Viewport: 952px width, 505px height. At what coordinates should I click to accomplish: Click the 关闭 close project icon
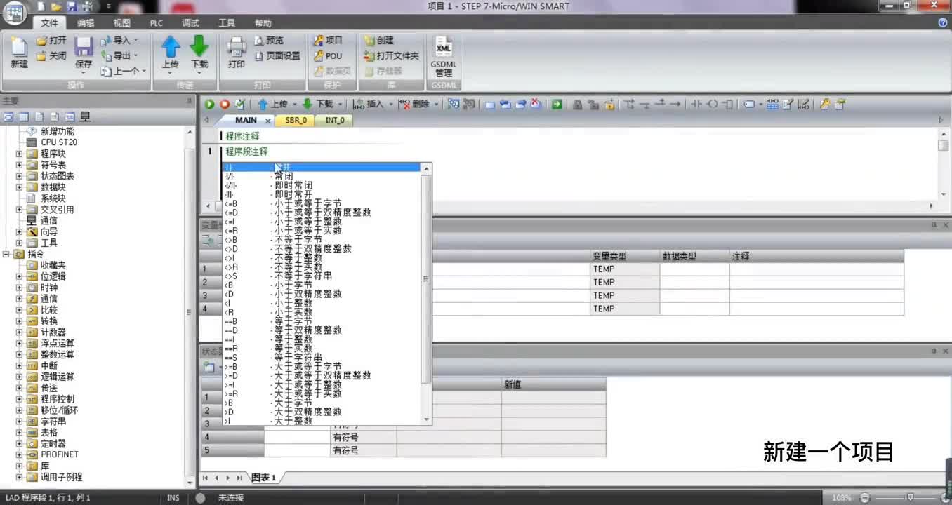[x=41, y=55]
